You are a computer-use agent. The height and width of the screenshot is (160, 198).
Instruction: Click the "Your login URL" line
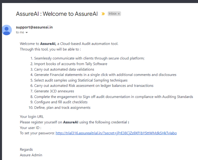(x=32, y=117)
